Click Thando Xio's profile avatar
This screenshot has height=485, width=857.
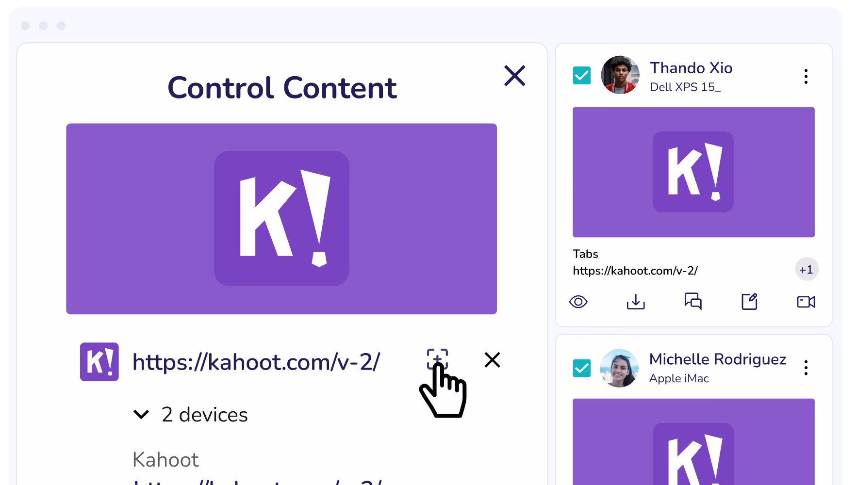620,75
